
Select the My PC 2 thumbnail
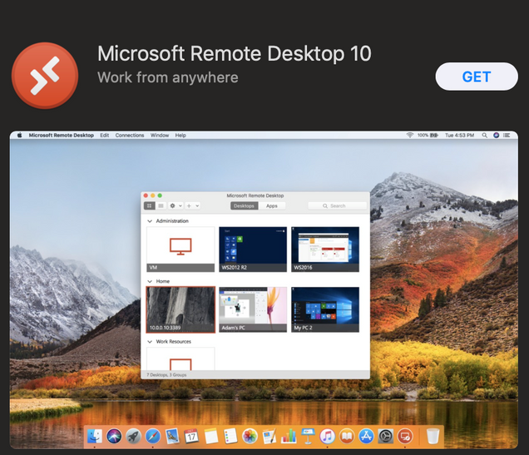325,309
